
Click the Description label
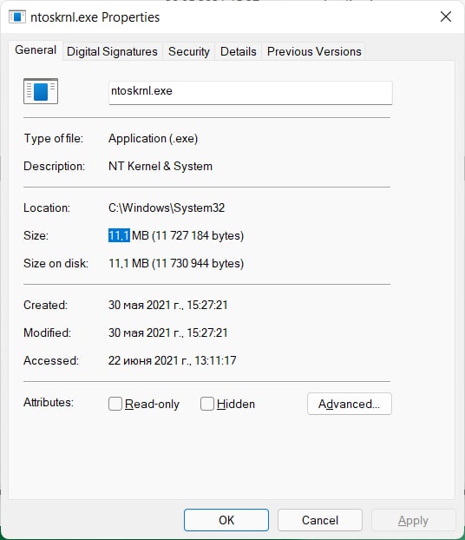point(54,167)
